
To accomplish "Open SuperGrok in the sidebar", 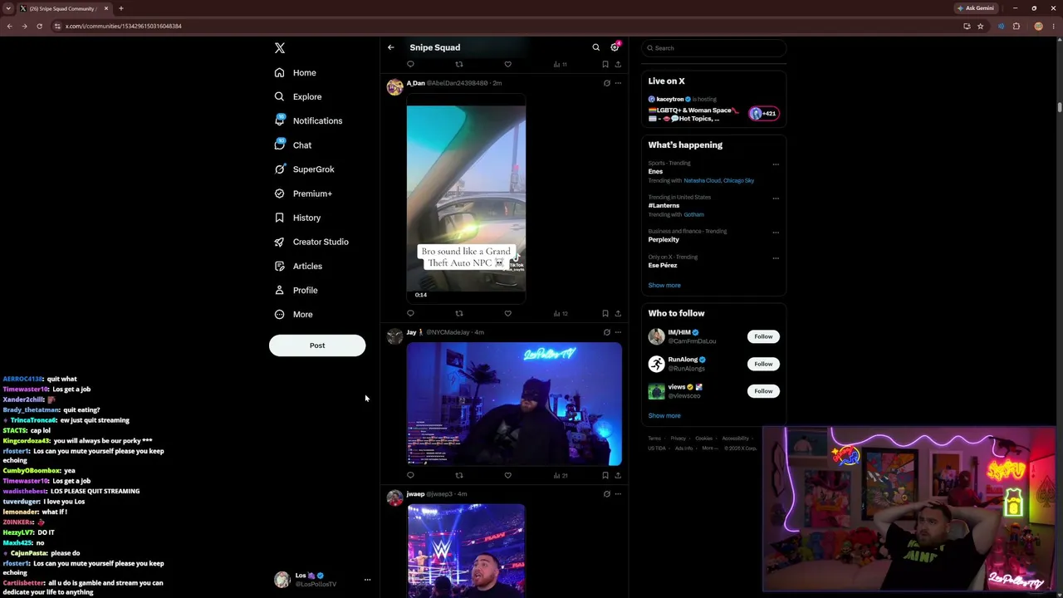I will pos(305,169).
